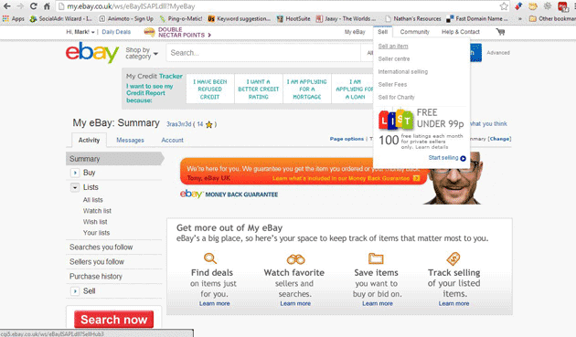This screenshot has width=576, height=337.
Task: Click the browser back arrow
Action: (x=6, y=6)
